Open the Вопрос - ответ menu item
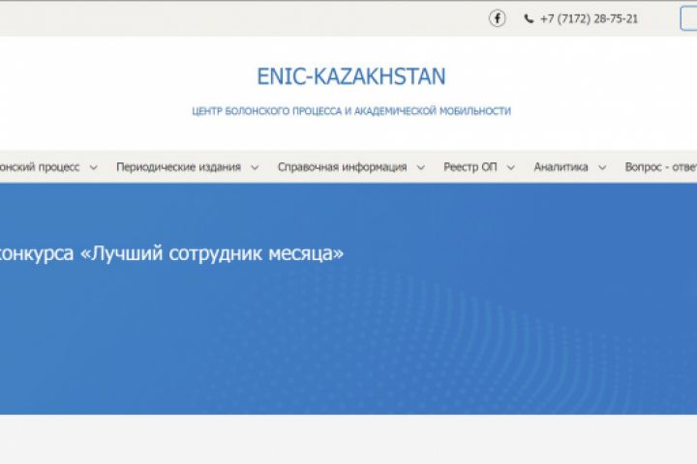Screen dimensions: 697x464 pos(661,167)
